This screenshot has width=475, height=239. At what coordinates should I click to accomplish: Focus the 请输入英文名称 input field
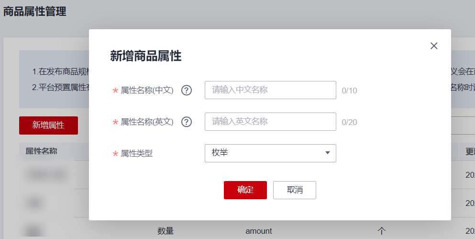pos(270,122)
